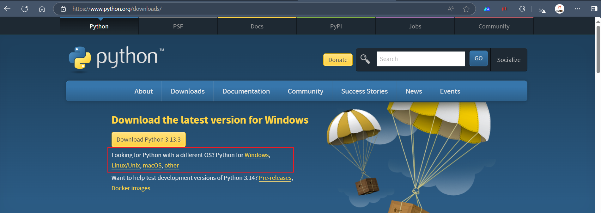This screenshot has width=601, height=213.
Task: Add page to favorites star icon
Action: coord(466,9)
